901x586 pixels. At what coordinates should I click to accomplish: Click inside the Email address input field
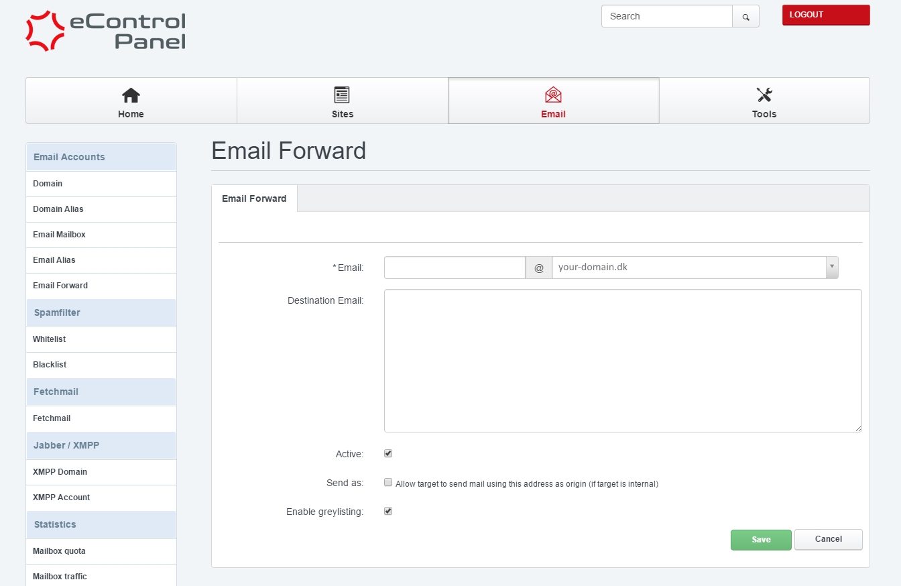(455, 267)
